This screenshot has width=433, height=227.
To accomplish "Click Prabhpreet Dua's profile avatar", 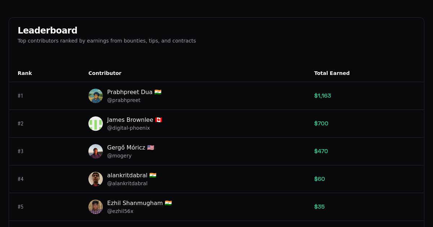I will (x=95, y=96).
